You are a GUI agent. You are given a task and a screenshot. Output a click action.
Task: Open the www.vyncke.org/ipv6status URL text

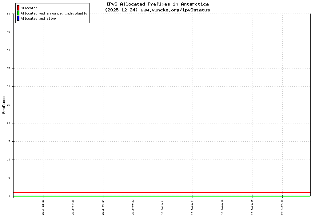pyautogui.click(x=175, y=10)
